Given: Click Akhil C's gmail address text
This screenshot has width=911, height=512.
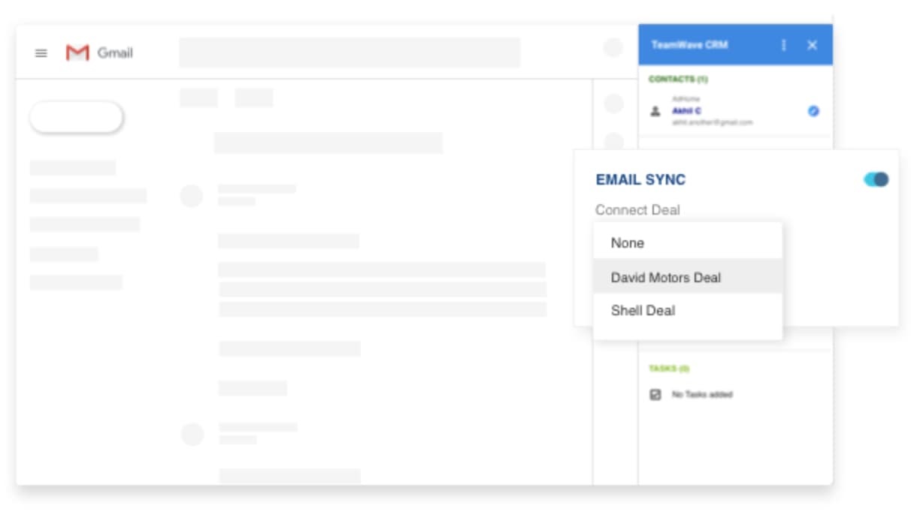Looking at the screenshot, I should [712, 121].
